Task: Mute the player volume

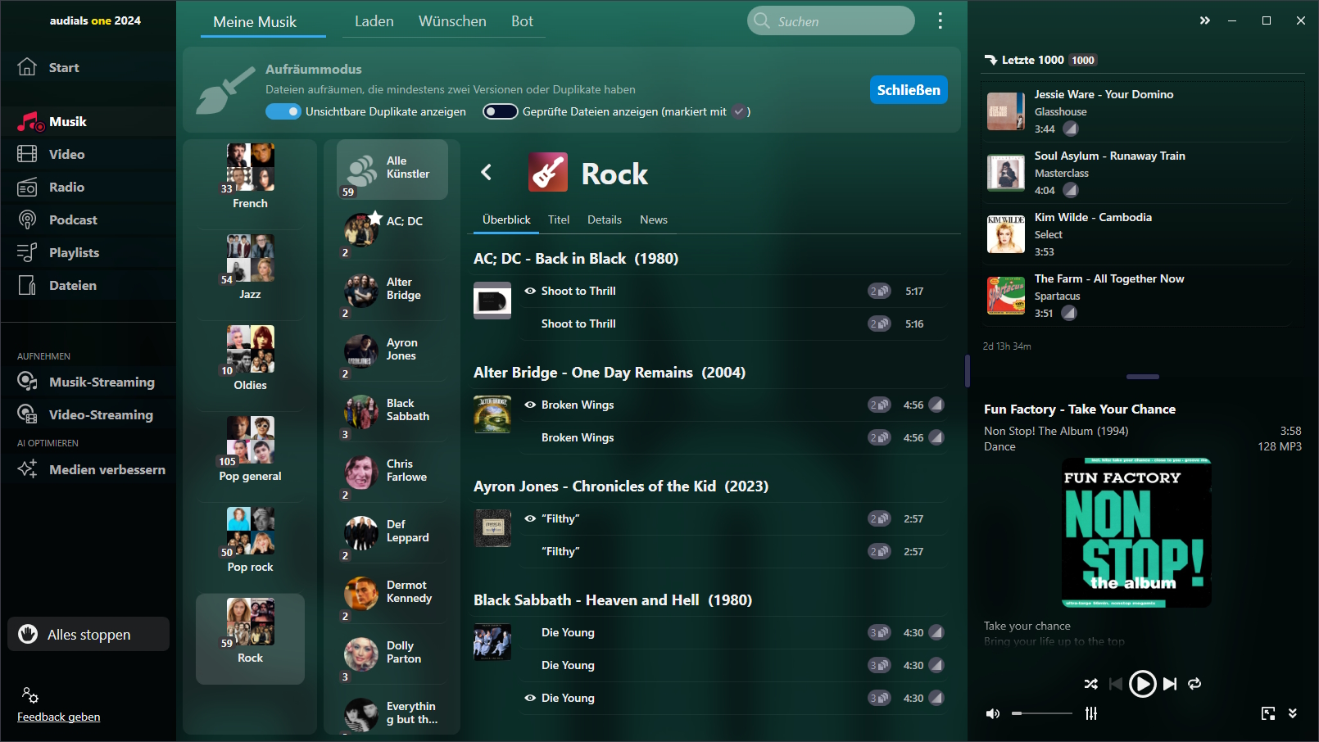Action: 993,713
